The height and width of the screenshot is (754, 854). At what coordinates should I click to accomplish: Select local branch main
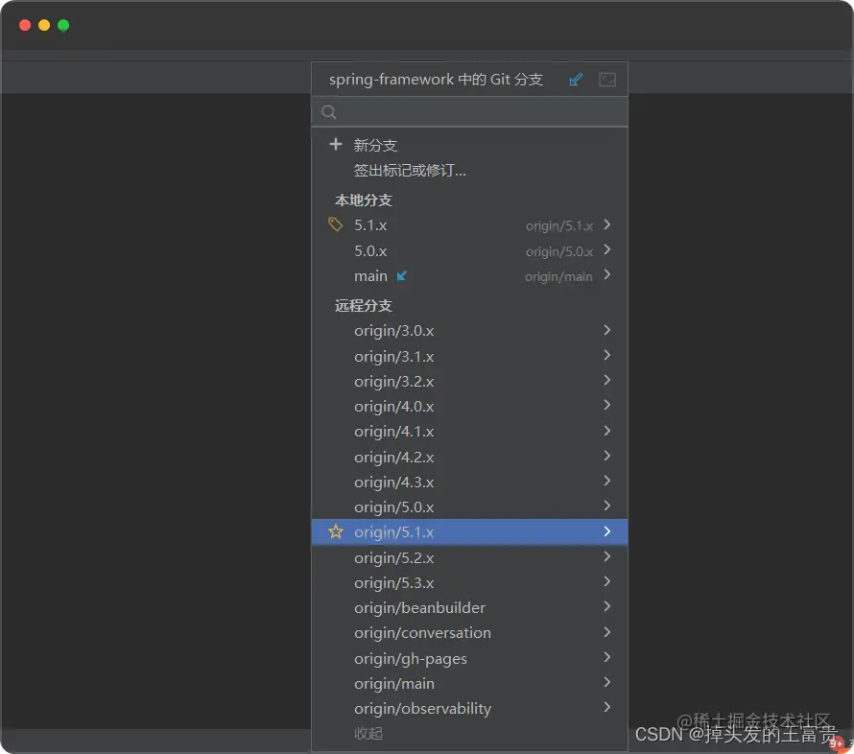coord(370,276)
